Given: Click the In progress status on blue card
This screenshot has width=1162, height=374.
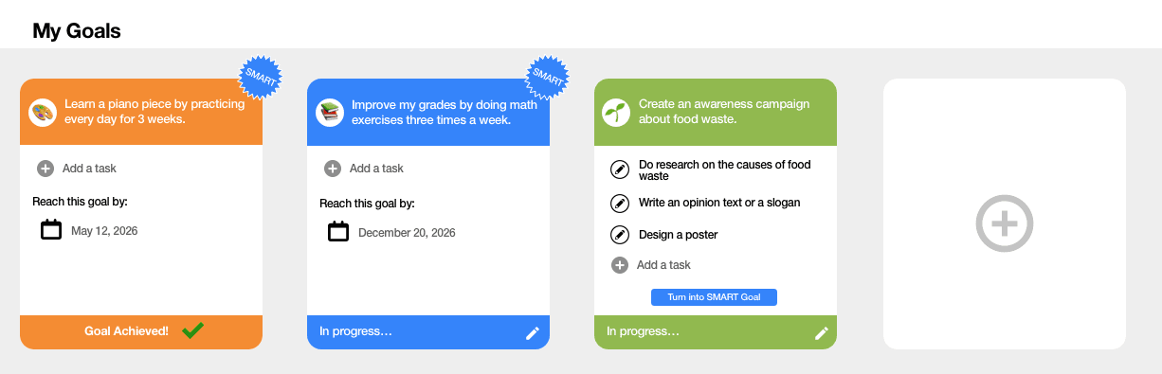Looking at the screenshot, I should pyautogui.click(x=355, y=331).
